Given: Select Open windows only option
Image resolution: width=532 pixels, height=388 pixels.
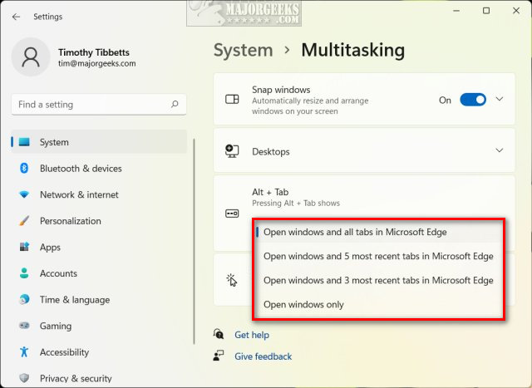Looking at the screenshot, I should 303,304.
